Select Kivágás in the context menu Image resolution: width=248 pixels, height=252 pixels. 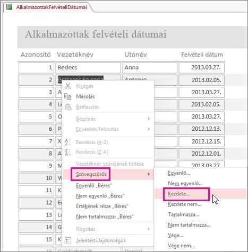108,86
